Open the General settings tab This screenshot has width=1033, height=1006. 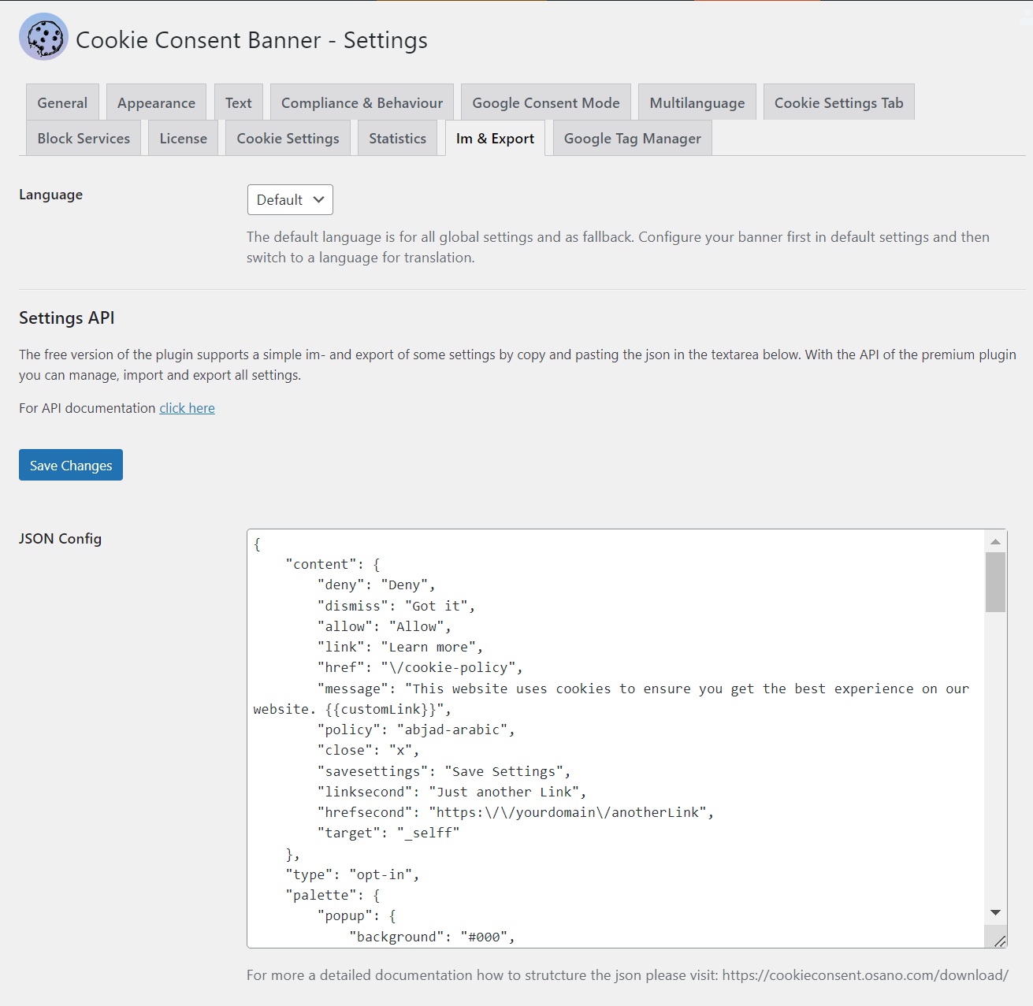pos(62,102)
